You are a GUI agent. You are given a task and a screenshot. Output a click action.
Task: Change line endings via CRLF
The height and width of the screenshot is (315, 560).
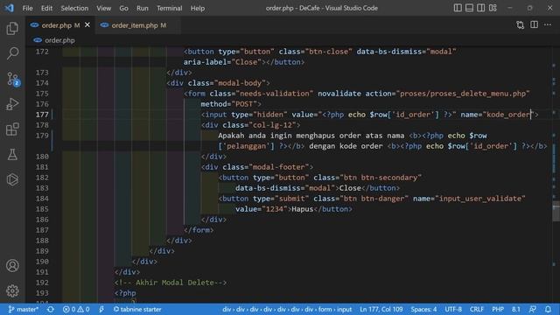(x=477, y=309)
